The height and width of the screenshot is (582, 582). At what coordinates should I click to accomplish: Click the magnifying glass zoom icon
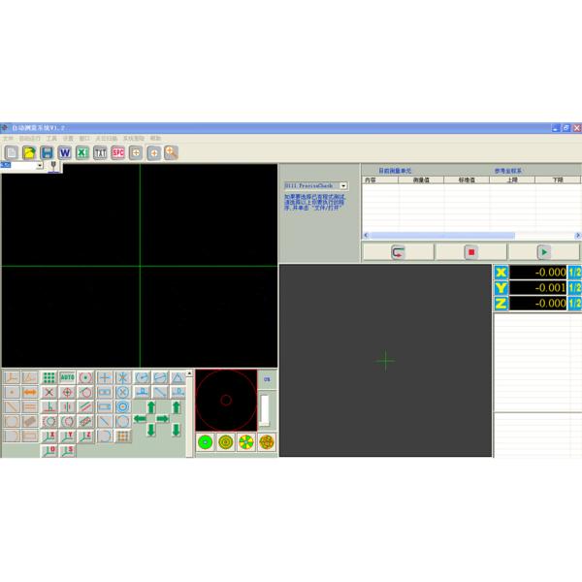coord(171,152)
